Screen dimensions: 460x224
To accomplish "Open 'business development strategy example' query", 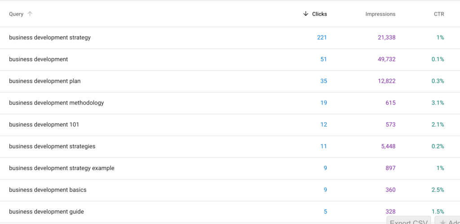I will click(x=62, y=168).
